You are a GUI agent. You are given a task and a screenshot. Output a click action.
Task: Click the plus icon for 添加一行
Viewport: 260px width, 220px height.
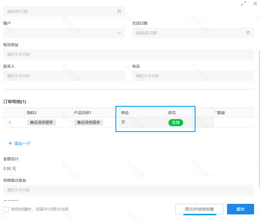[10, 144]
